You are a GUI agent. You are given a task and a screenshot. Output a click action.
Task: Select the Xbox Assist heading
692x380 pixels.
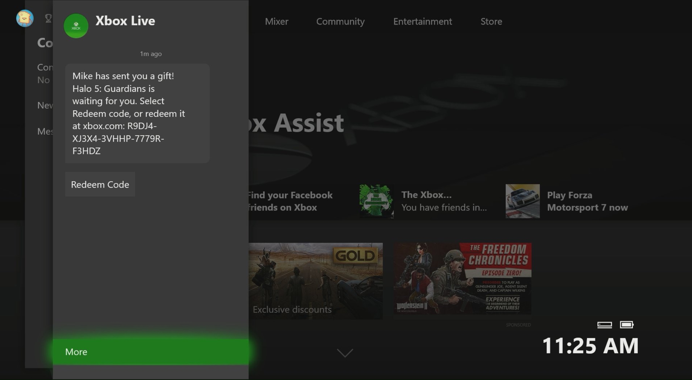(296, 123)
